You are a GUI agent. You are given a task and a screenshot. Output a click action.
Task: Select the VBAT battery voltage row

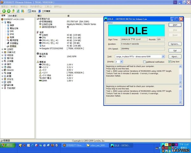click(56, 78)
